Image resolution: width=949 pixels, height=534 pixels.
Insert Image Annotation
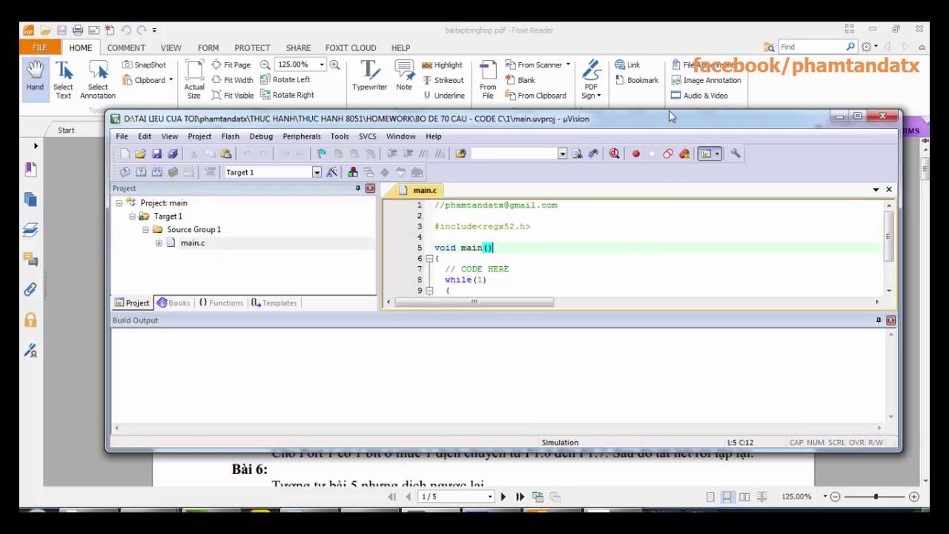[x=706, y=80]
